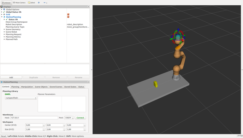The width and height of the screenshot is (243, 138).
Task: Expand the Planned Path tree node
Action: [4, 40]
